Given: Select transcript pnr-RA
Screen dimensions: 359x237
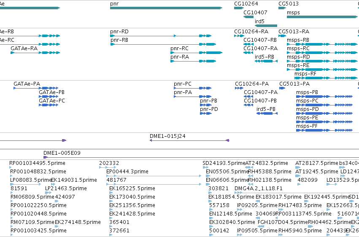Looking at the screenshot, I should click(193, 61).
